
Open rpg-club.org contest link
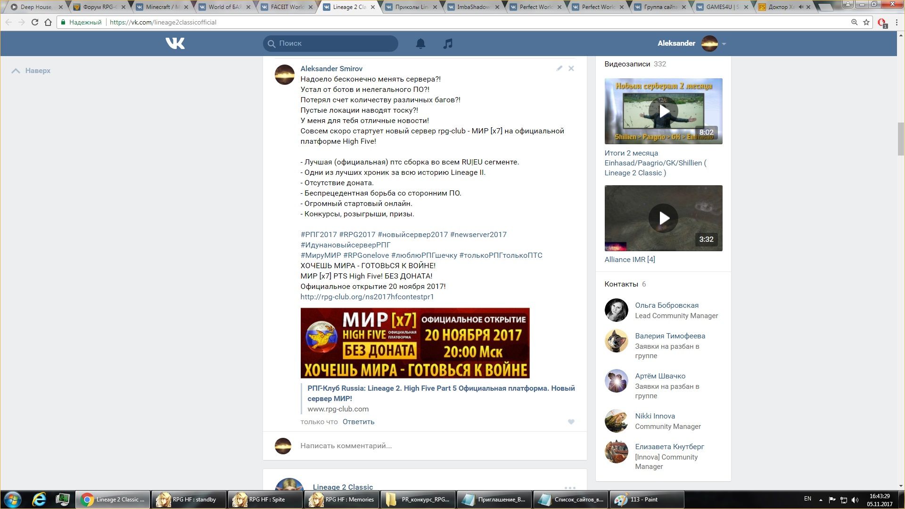coord(367,297)
